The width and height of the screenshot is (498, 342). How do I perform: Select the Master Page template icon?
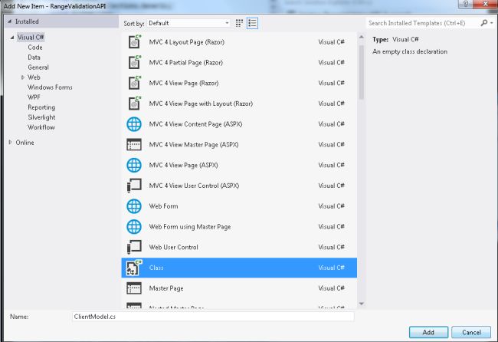tap(134, 288)
